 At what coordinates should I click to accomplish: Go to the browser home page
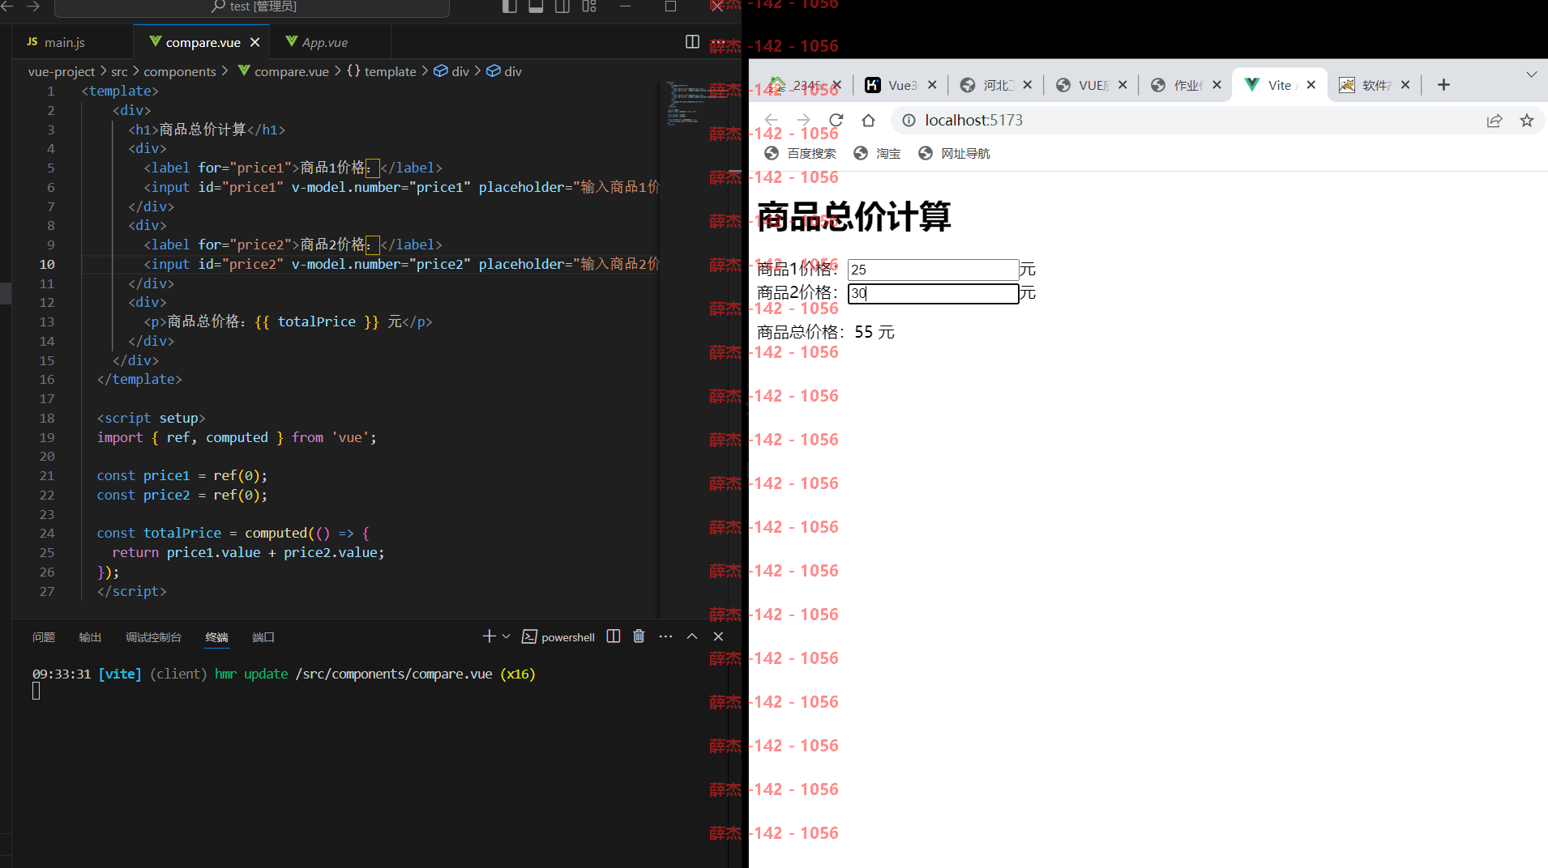pos(868,120)
